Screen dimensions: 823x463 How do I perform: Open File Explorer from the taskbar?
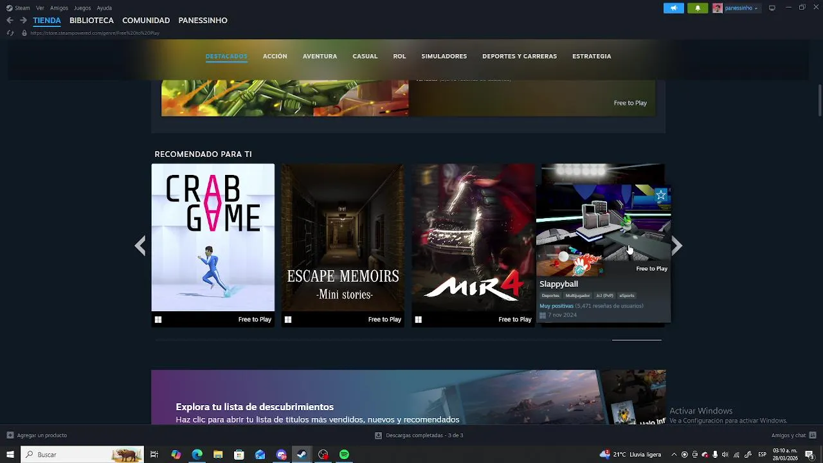point(218,455)
